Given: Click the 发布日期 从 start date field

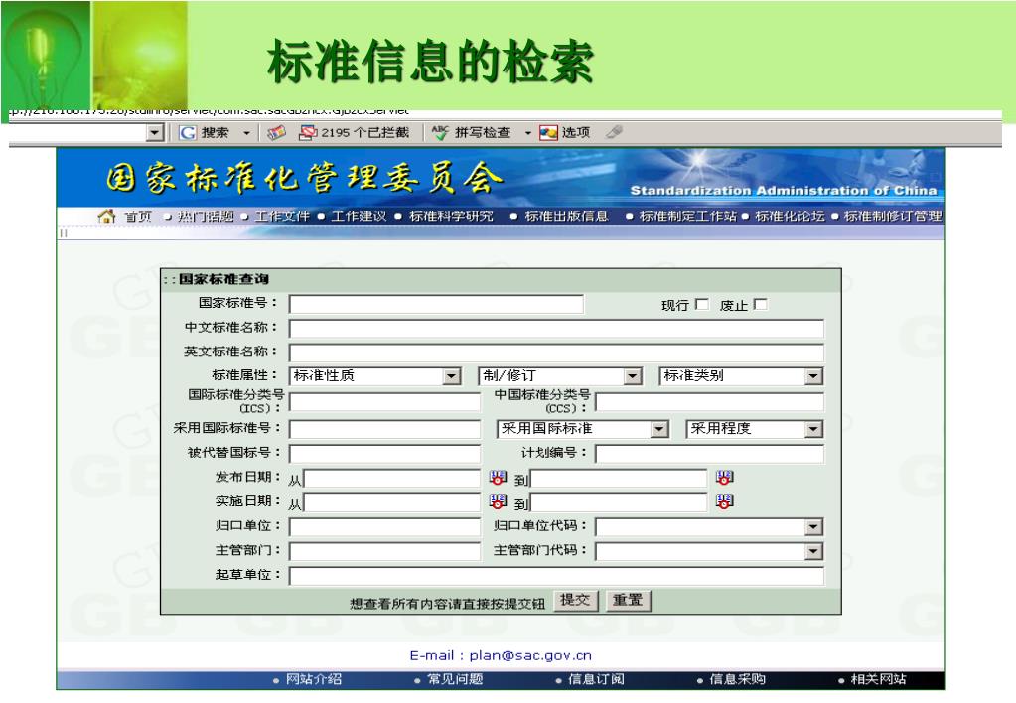Looking at the screenshot, I should [x=392, y=479].
